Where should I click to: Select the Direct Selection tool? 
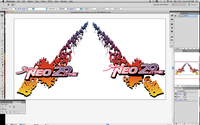coord(2,18)
